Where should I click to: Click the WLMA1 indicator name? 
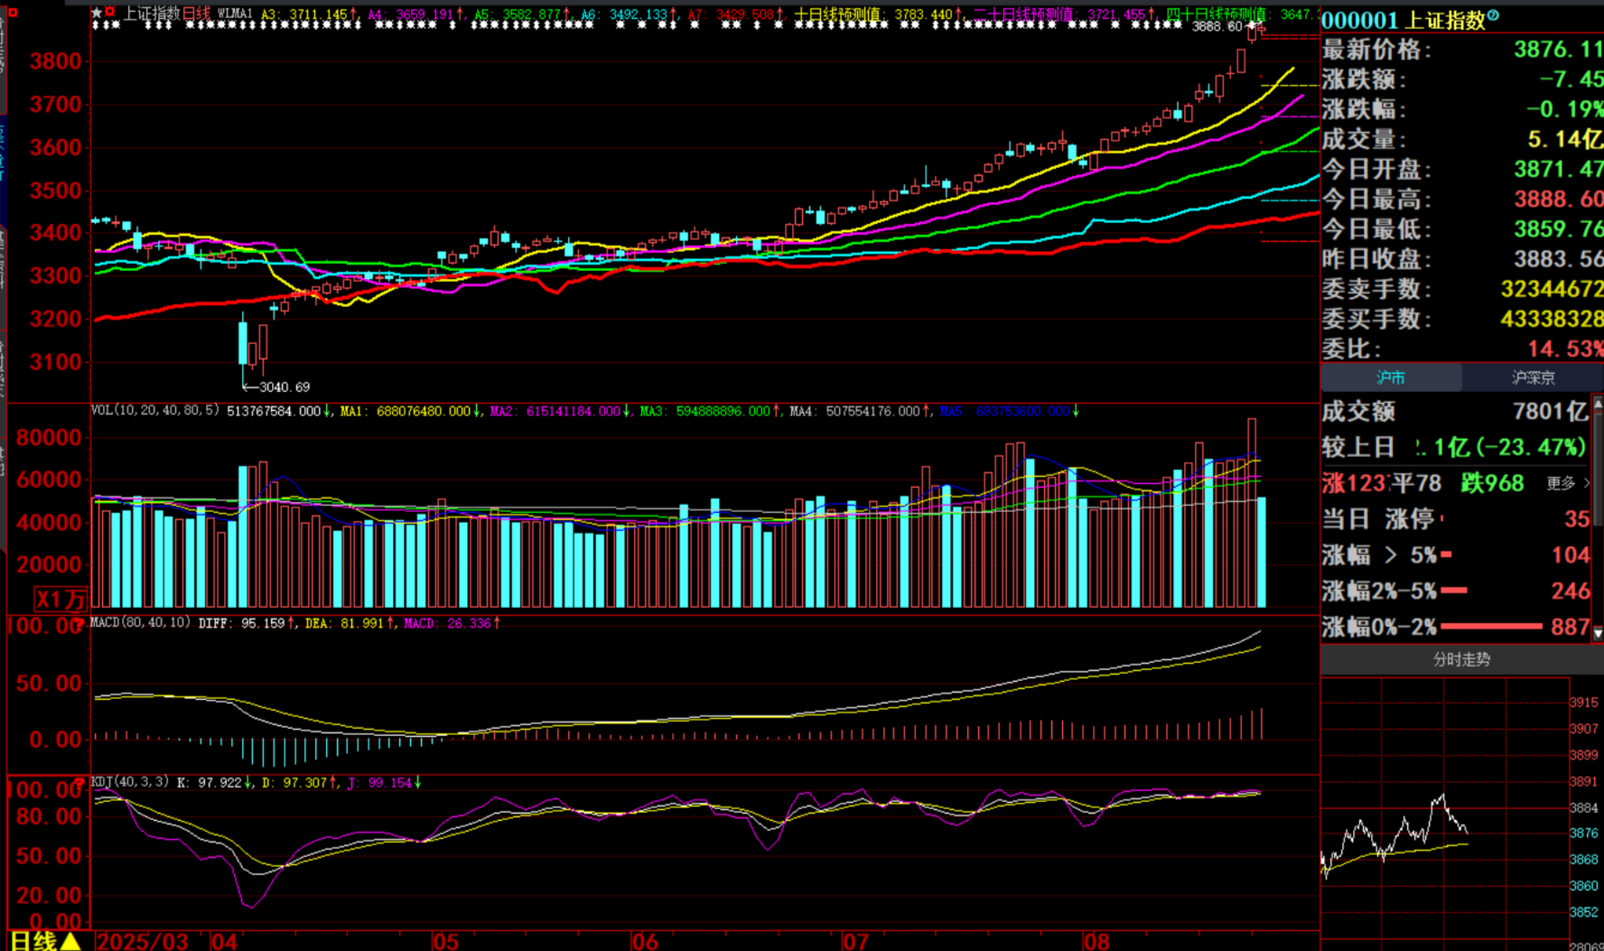pos(235,14)
